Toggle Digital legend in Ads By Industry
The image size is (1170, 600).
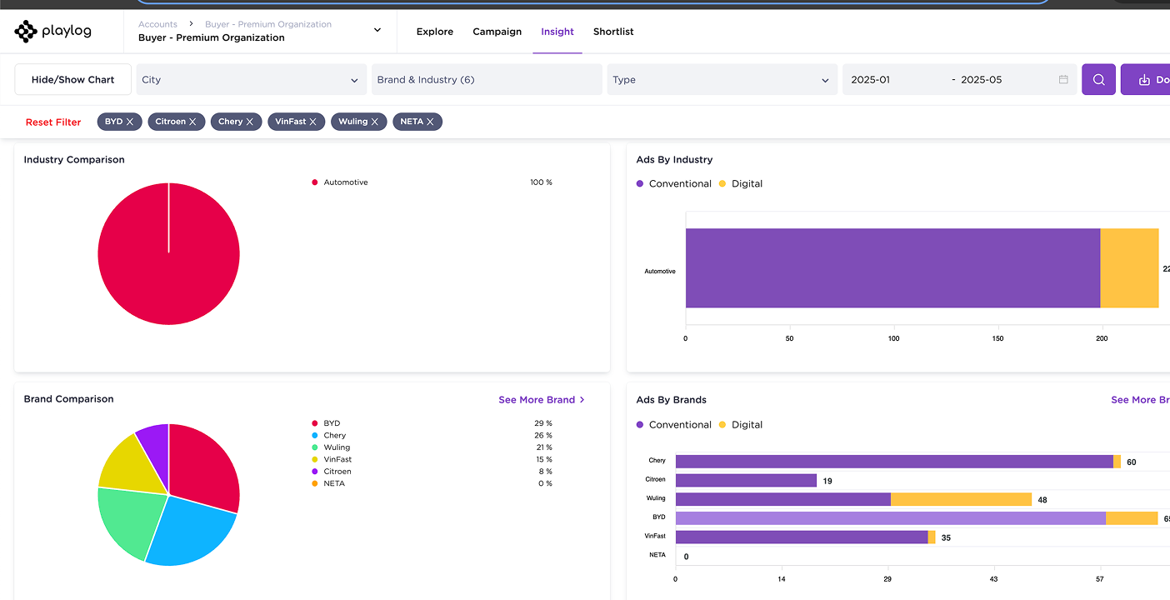click(x=740, y=183)
